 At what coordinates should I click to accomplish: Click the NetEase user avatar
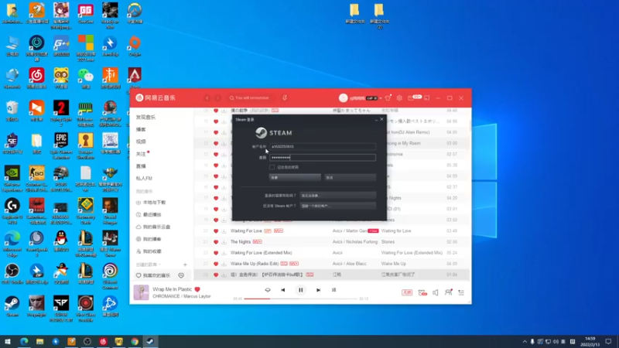[x=343, y=98]
